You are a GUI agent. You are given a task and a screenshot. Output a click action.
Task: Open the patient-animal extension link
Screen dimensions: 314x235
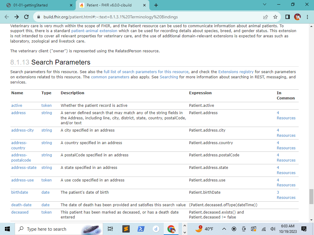pos(94,31)
